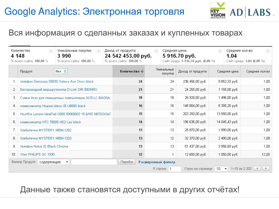Click help icon next to Количество metric
The width and height of the screenshot is (279, 209).
click(51, 51)
